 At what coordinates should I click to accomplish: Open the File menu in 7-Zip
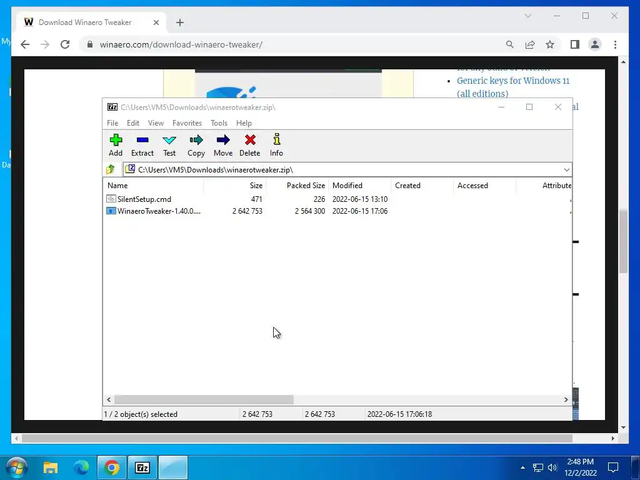(112, 123)
